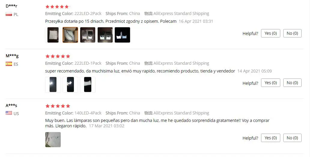Open the wall photo in A***s's review
Viewport: 310px width, 157px height.
(x=53, y=140)
